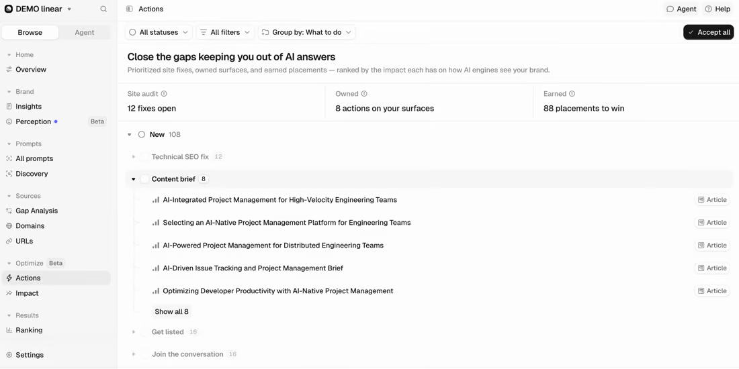
Task: Open the workspace switcher dropdown arrow
Action: (69, 9)
